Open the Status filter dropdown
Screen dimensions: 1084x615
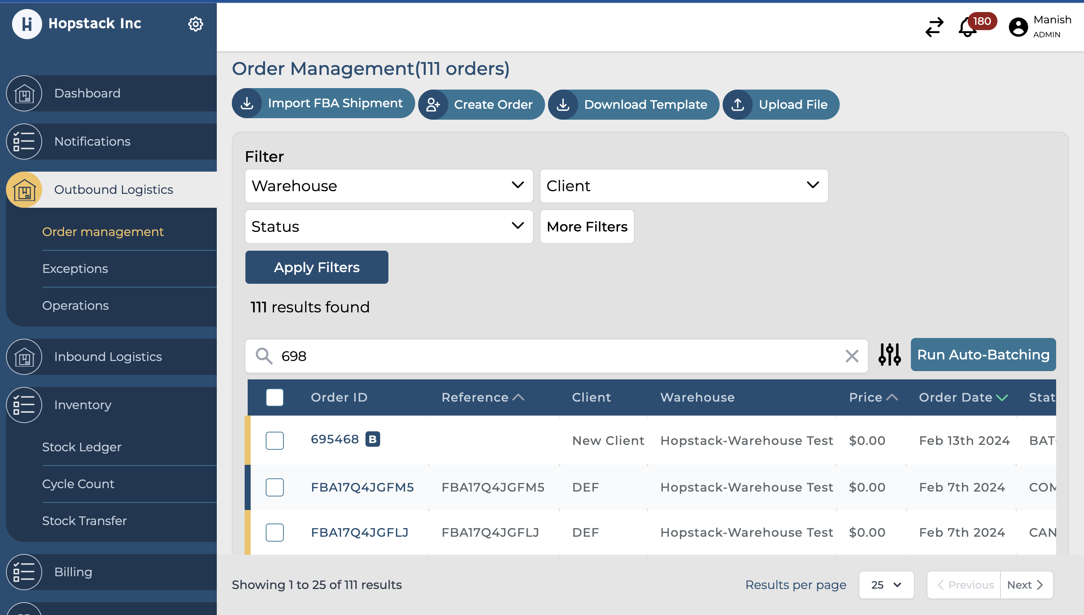[x=388, y=227]
